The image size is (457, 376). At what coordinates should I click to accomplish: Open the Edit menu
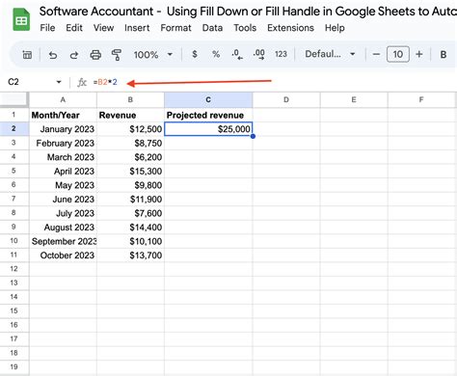coord(74,28)
